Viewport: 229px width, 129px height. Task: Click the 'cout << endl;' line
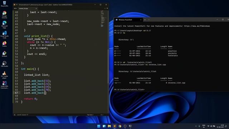pyautogui.click(x=36, y=54)
